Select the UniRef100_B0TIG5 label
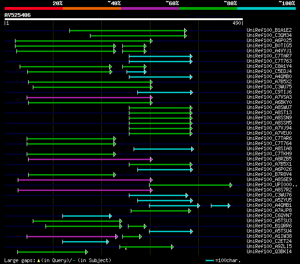300x264 pixels. pyautogui.click(x=269, y=46)
